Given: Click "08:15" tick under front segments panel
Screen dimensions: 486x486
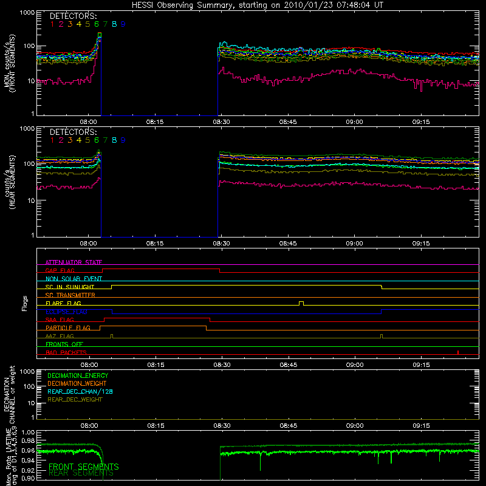Looking at the screenshot, I should (155, 122).
